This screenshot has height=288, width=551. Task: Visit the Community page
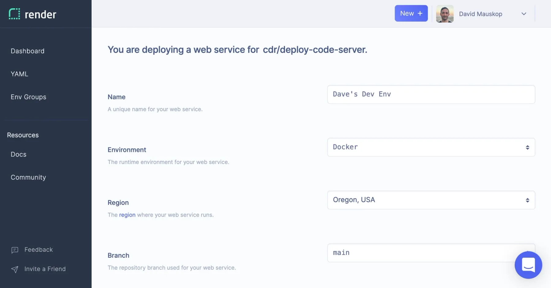click(28, 177)
